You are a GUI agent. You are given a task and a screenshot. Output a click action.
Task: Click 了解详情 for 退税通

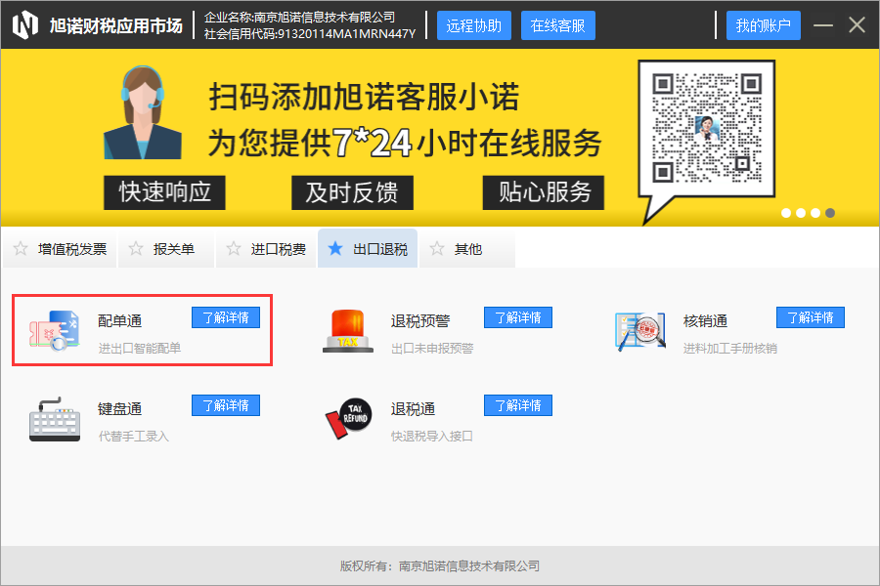tap(518, 405)
